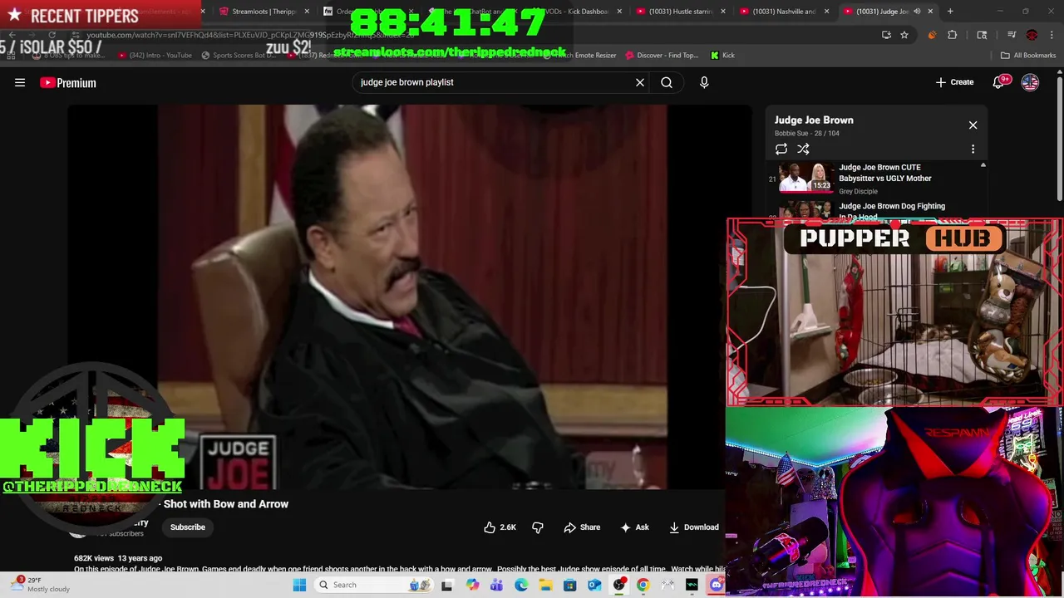Click the playing Judge Joe Brown video
Screen dimensions: 1064x598
[x=411, y=297]
